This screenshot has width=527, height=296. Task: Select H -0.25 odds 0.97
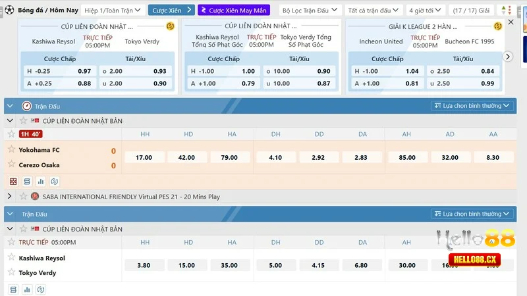tap(59, 71)
